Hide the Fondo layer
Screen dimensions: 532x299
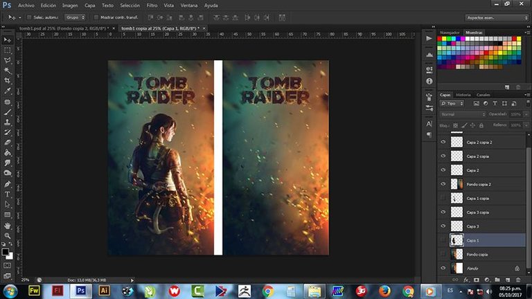click(443, 268)
